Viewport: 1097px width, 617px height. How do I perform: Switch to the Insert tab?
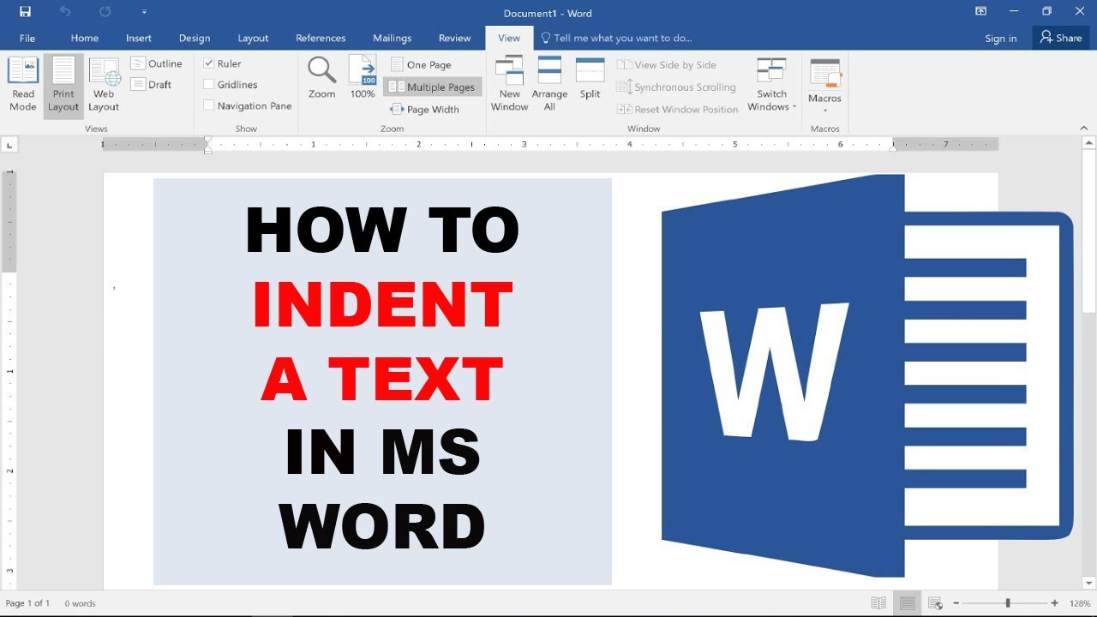tap(139, 38)
